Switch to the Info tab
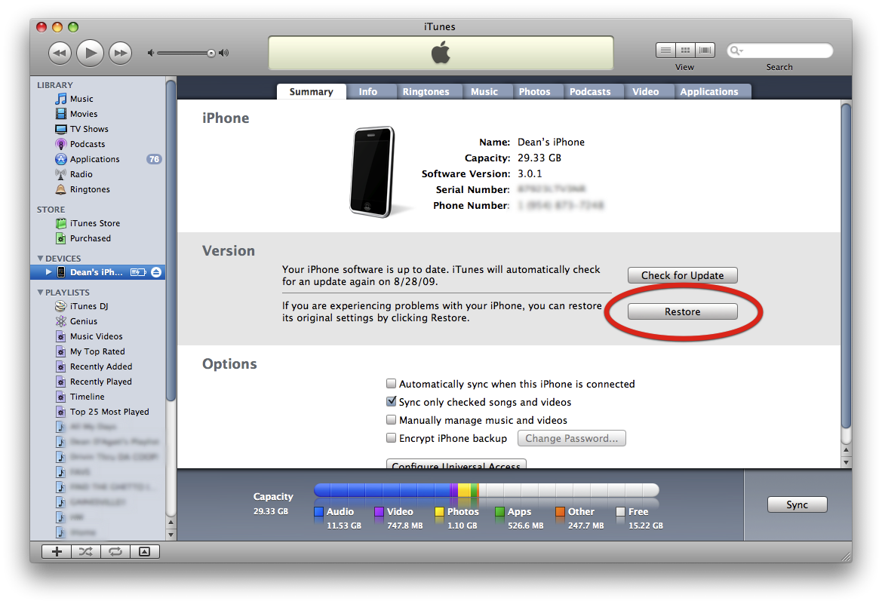 (368, 92)
